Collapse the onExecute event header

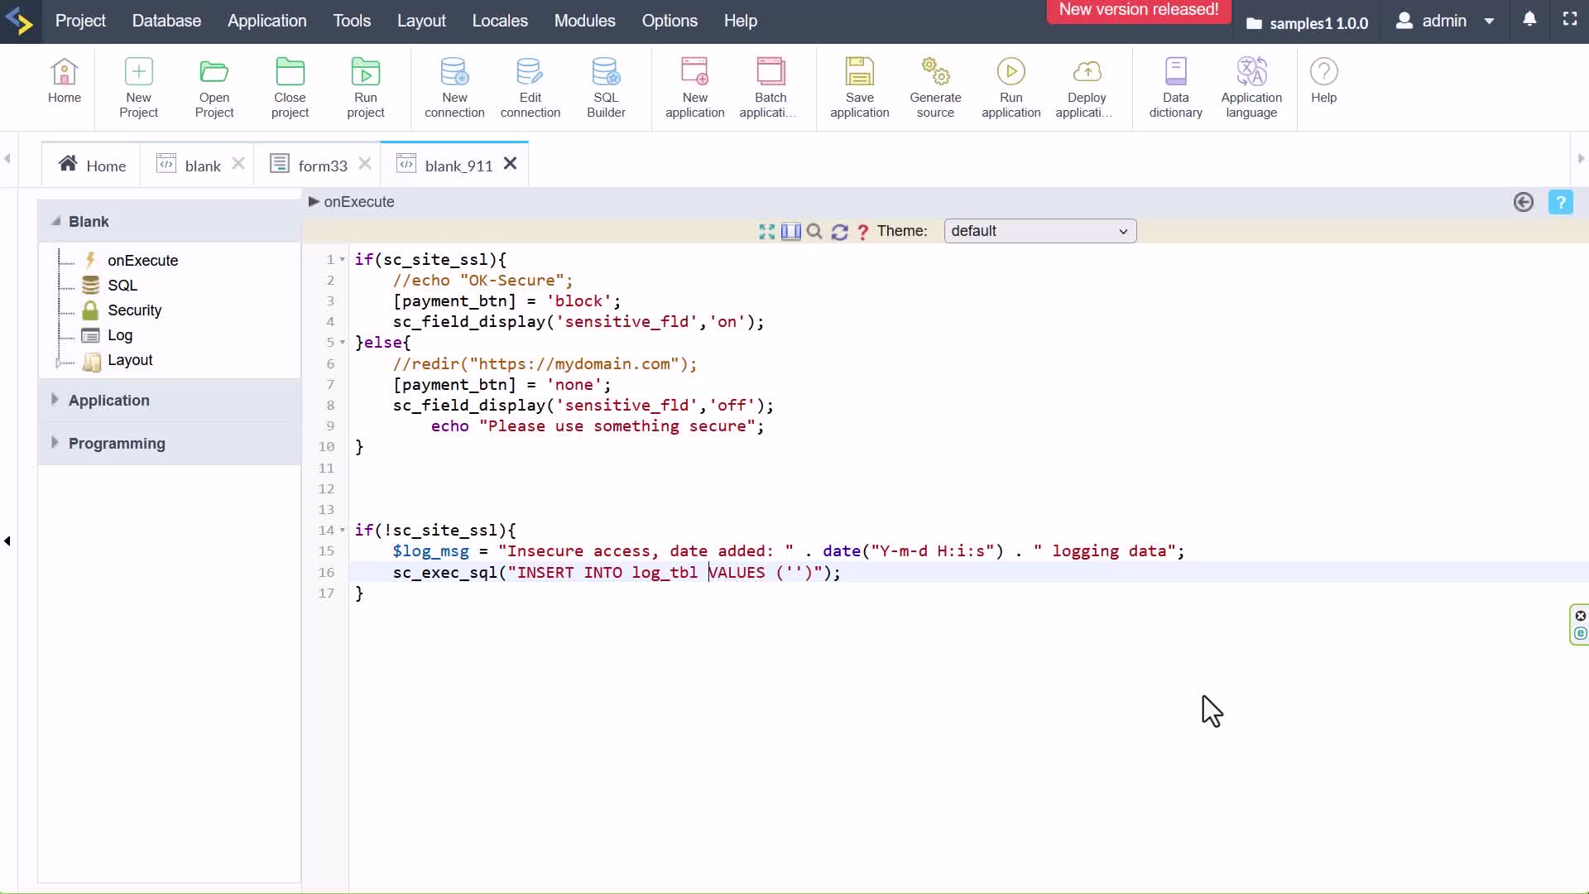coord(314,201)
